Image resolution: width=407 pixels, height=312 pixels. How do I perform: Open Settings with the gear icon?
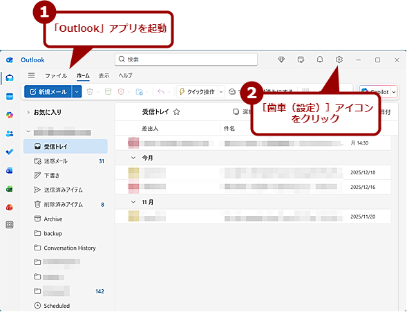pos(339,59)
